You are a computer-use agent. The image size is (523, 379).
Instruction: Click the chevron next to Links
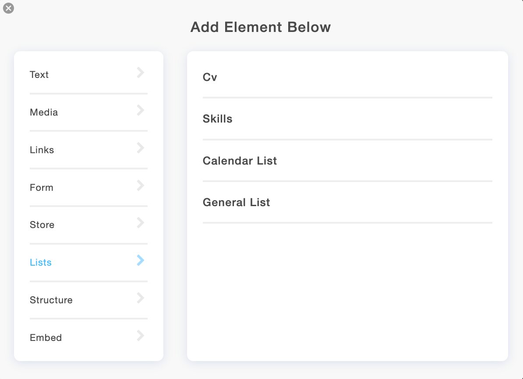[x=141, y=147]
